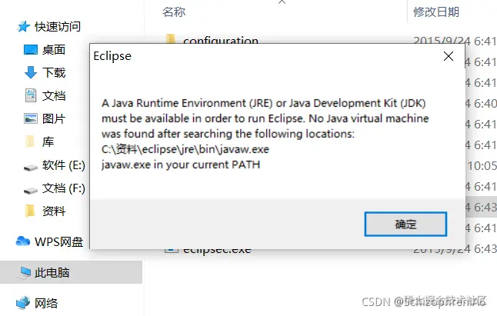Click the 文档 document page icon
This screenshot has height=316, width=497.
pos(31,95)
